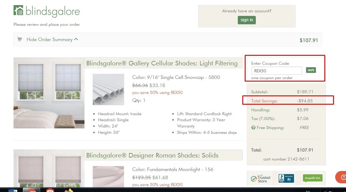Screen dimensions: 346x192
Task: Click the blindsgalore wordmark text
Action: [53, 11]
